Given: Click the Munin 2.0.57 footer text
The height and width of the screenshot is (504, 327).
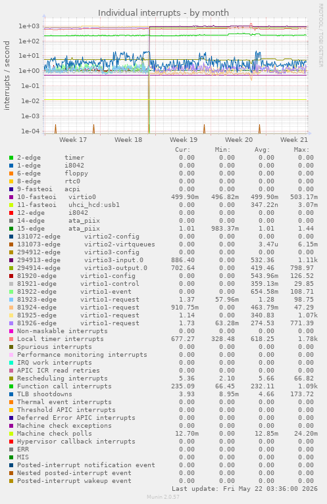Looking at the screenshot, I should [163, 497].
